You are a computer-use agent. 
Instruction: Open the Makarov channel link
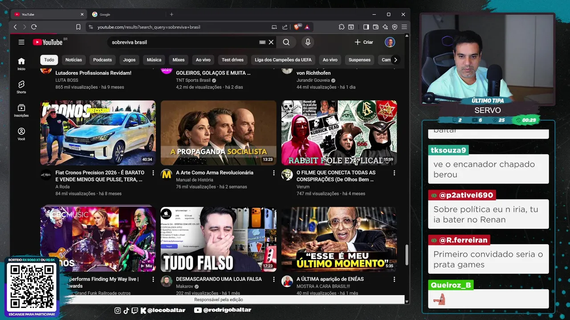(185, 287)
